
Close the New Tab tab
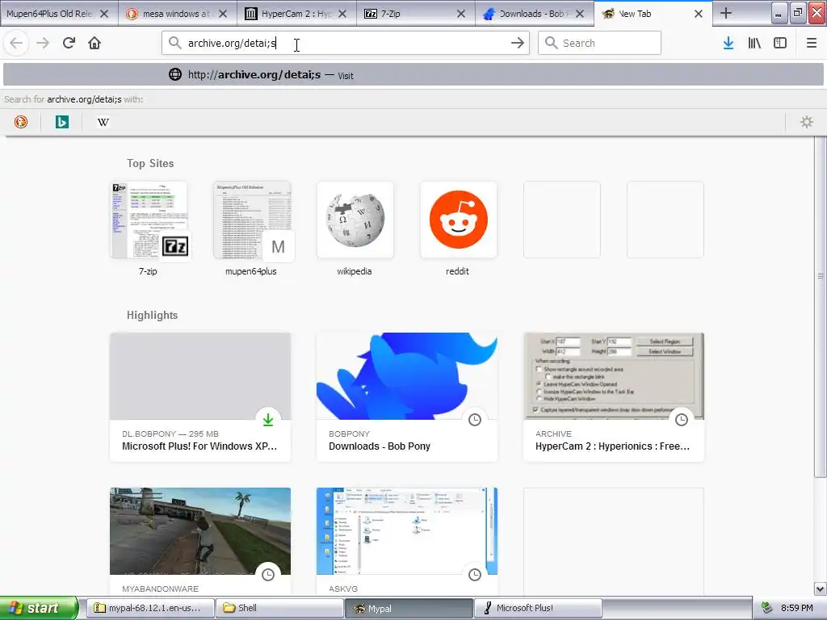pos(699,14)
